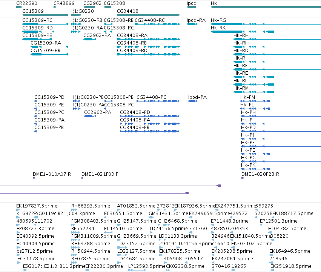
Task: Click the CG34408 gene label in top track
Action: click(127, 11)
